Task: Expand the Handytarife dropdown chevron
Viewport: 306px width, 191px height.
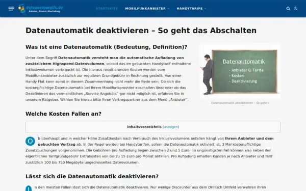Action: pos(205,9)
